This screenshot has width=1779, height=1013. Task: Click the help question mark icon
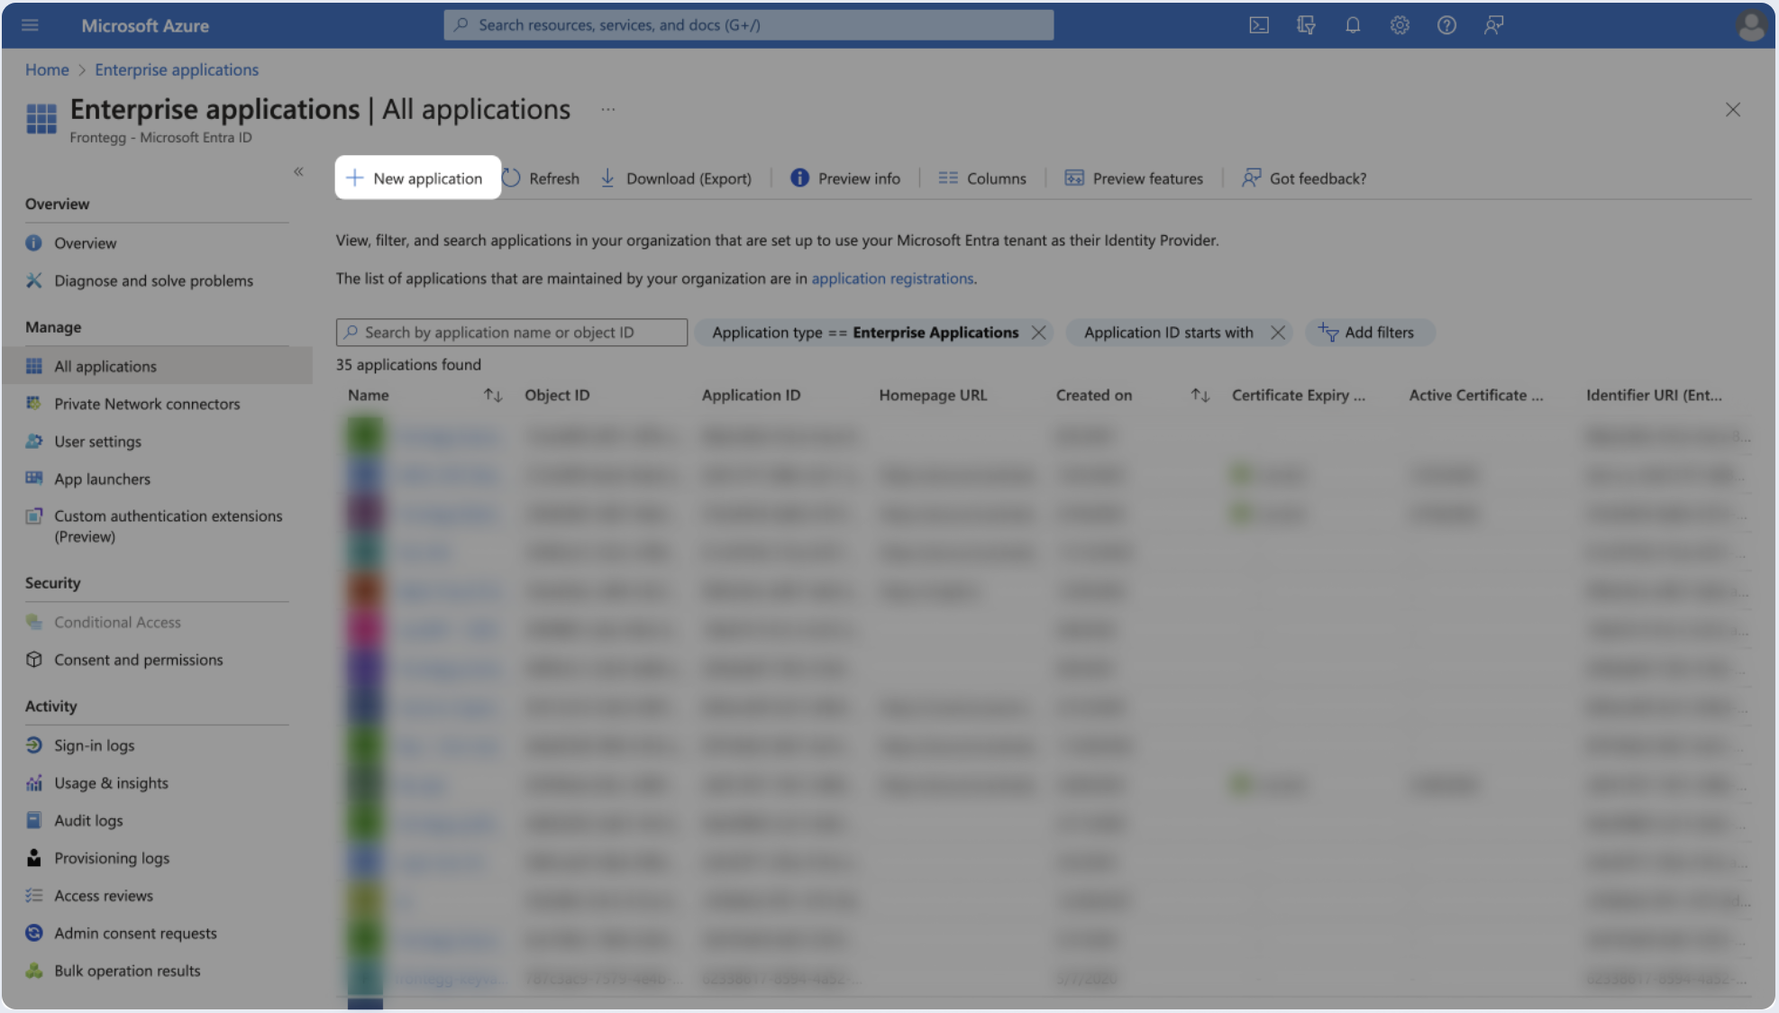[x=1446, y=25]
